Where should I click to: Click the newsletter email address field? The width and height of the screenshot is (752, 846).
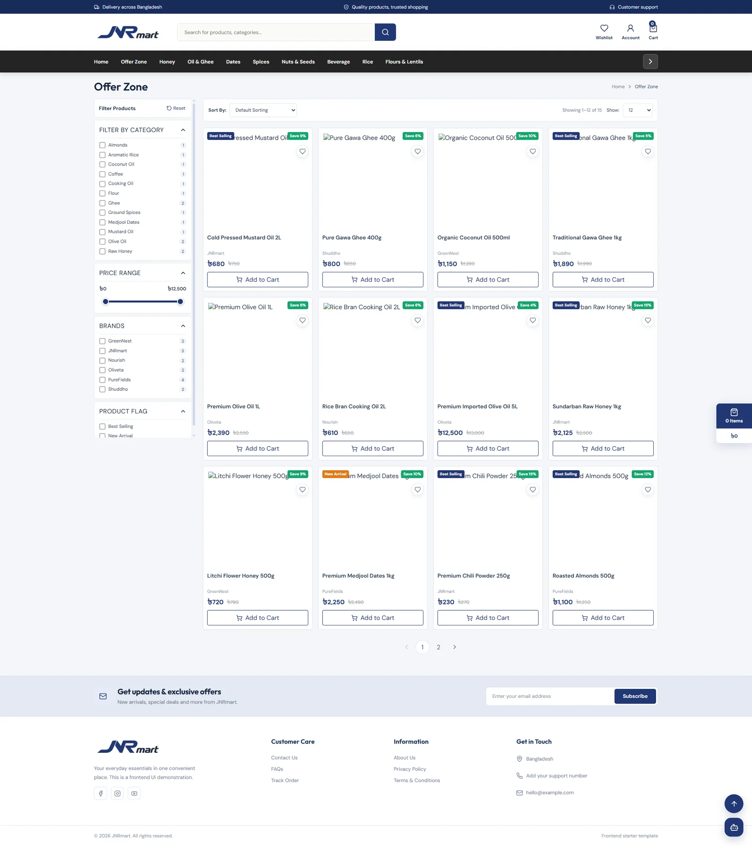click(550, 696)
